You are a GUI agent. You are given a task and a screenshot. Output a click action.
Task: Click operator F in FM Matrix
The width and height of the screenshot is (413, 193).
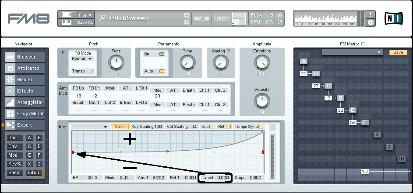pyautogui.click(x=365, y=122)
